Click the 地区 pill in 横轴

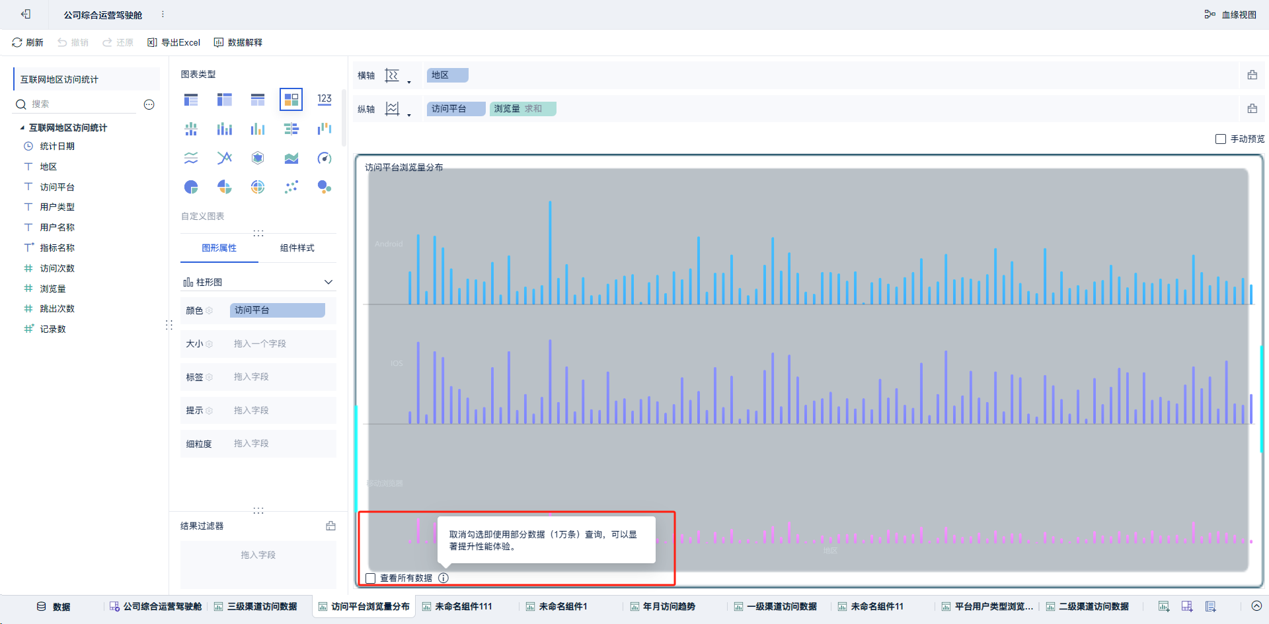(447, 75)
